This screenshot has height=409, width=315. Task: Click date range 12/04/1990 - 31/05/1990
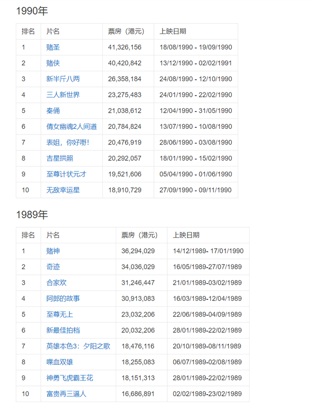tap(196, 111)
